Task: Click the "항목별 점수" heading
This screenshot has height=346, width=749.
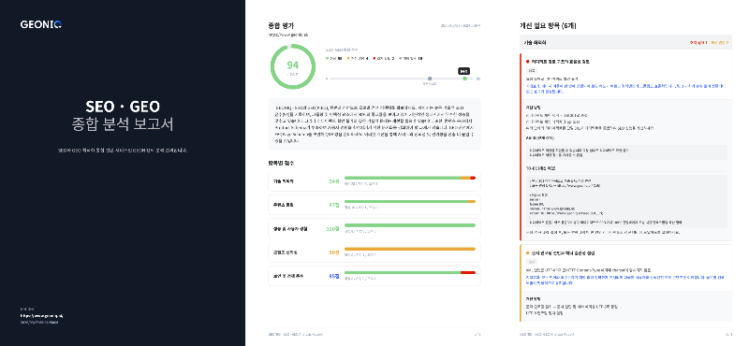Action: point(281,163)
